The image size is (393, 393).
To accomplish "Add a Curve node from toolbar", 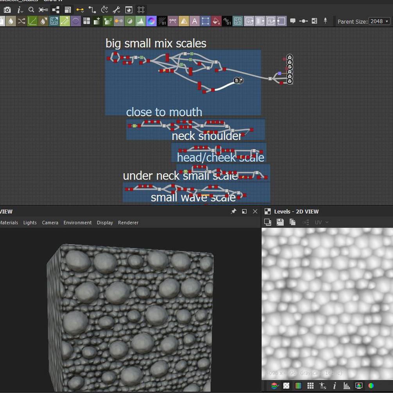I will pos(32,21).
